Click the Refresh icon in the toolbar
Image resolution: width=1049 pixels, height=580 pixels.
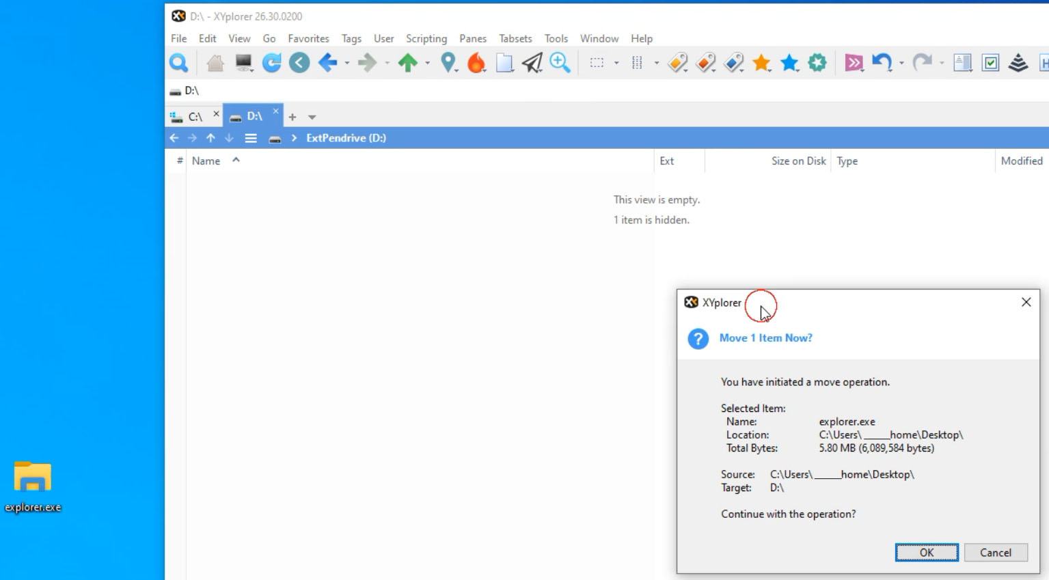271,62
